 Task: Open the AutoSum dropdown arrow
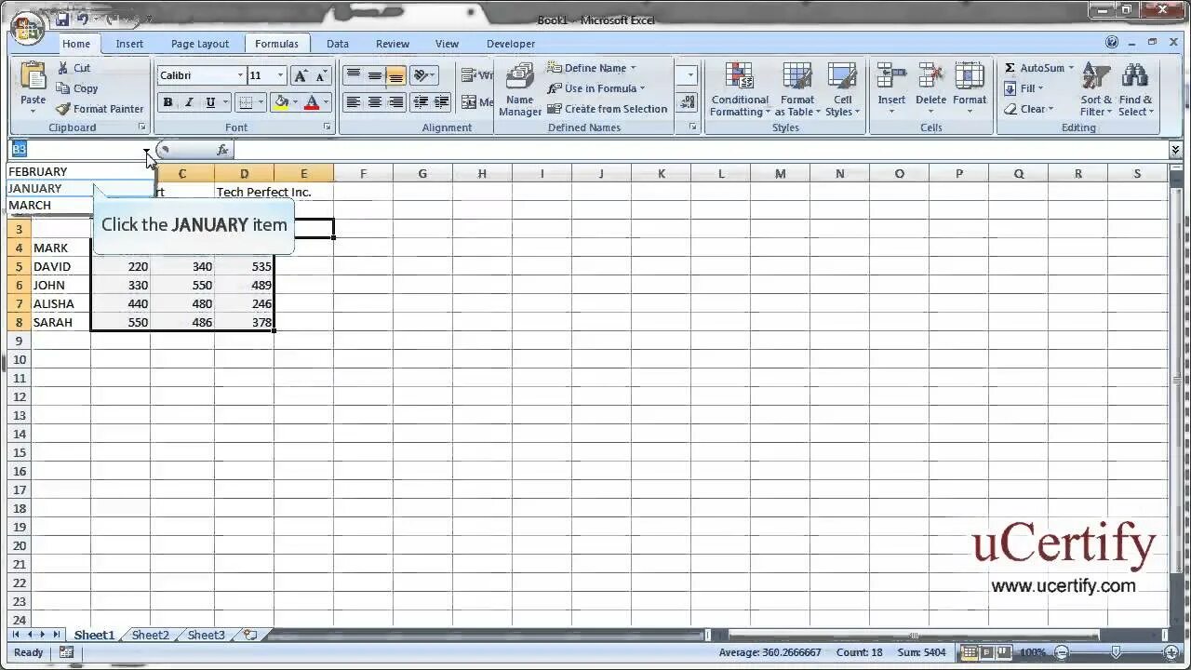[1071, 68]
